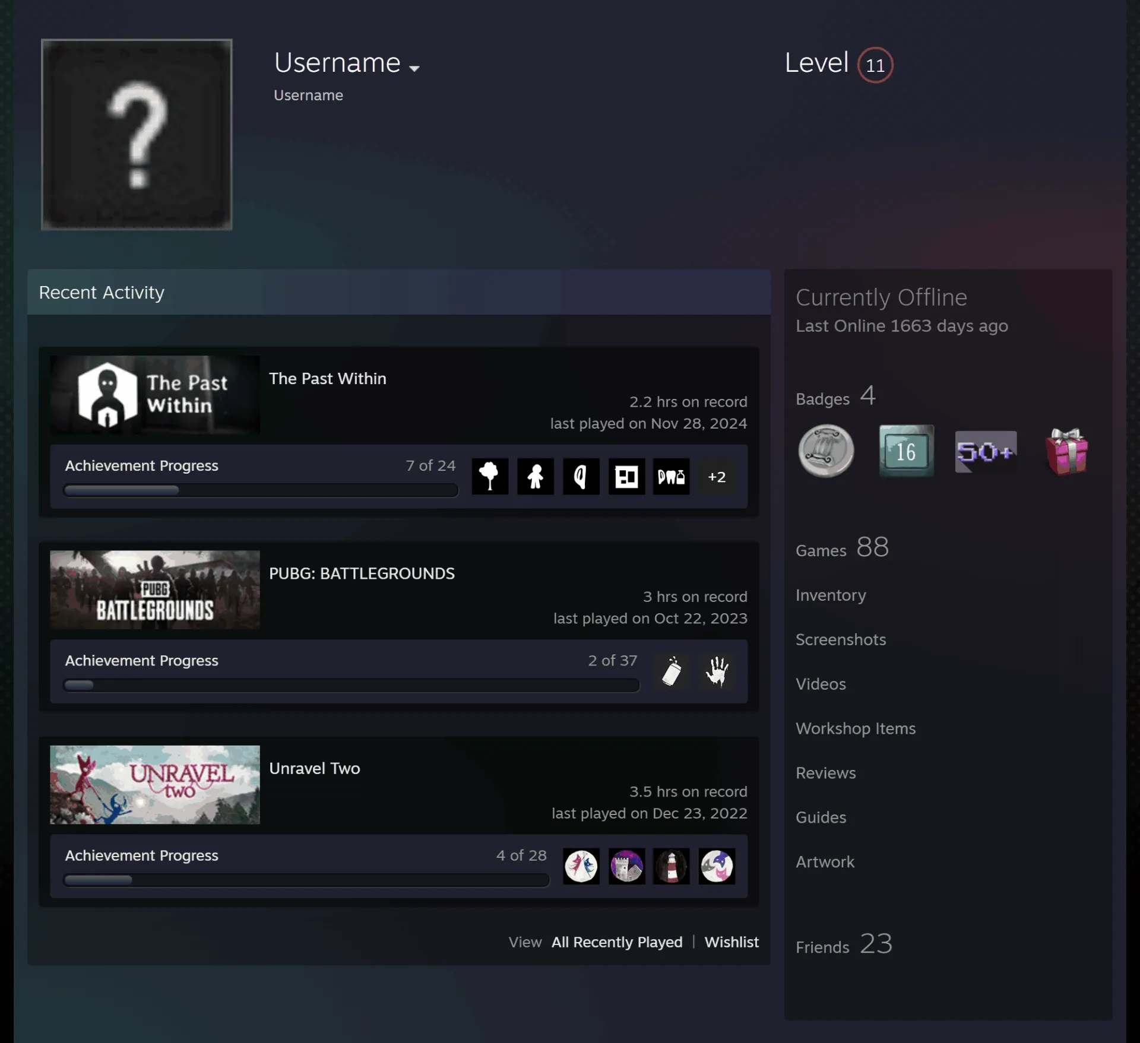1140x1043 pixels.
Task: Click the person figure achievement icon
Action: (536, 476)
